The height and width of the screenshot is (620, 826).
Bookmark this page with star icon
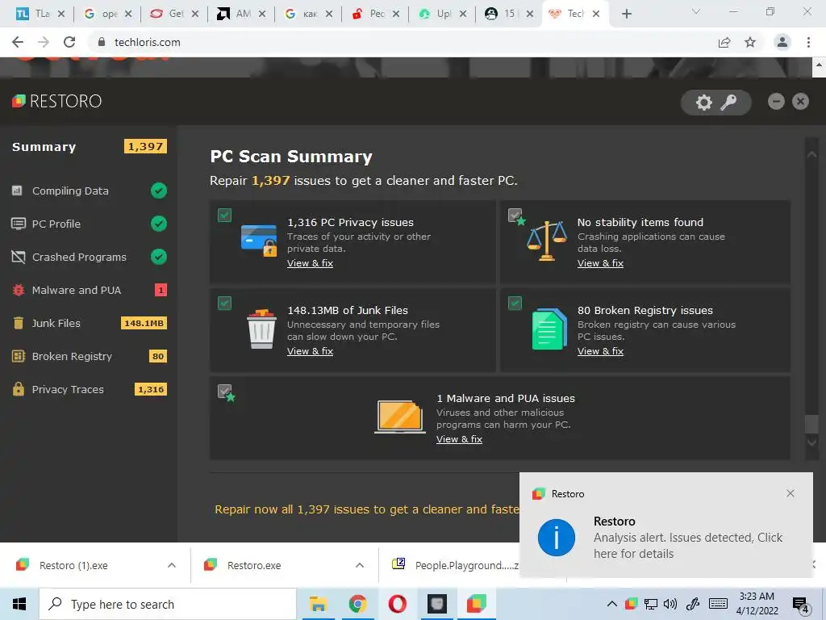click(750, 42)
